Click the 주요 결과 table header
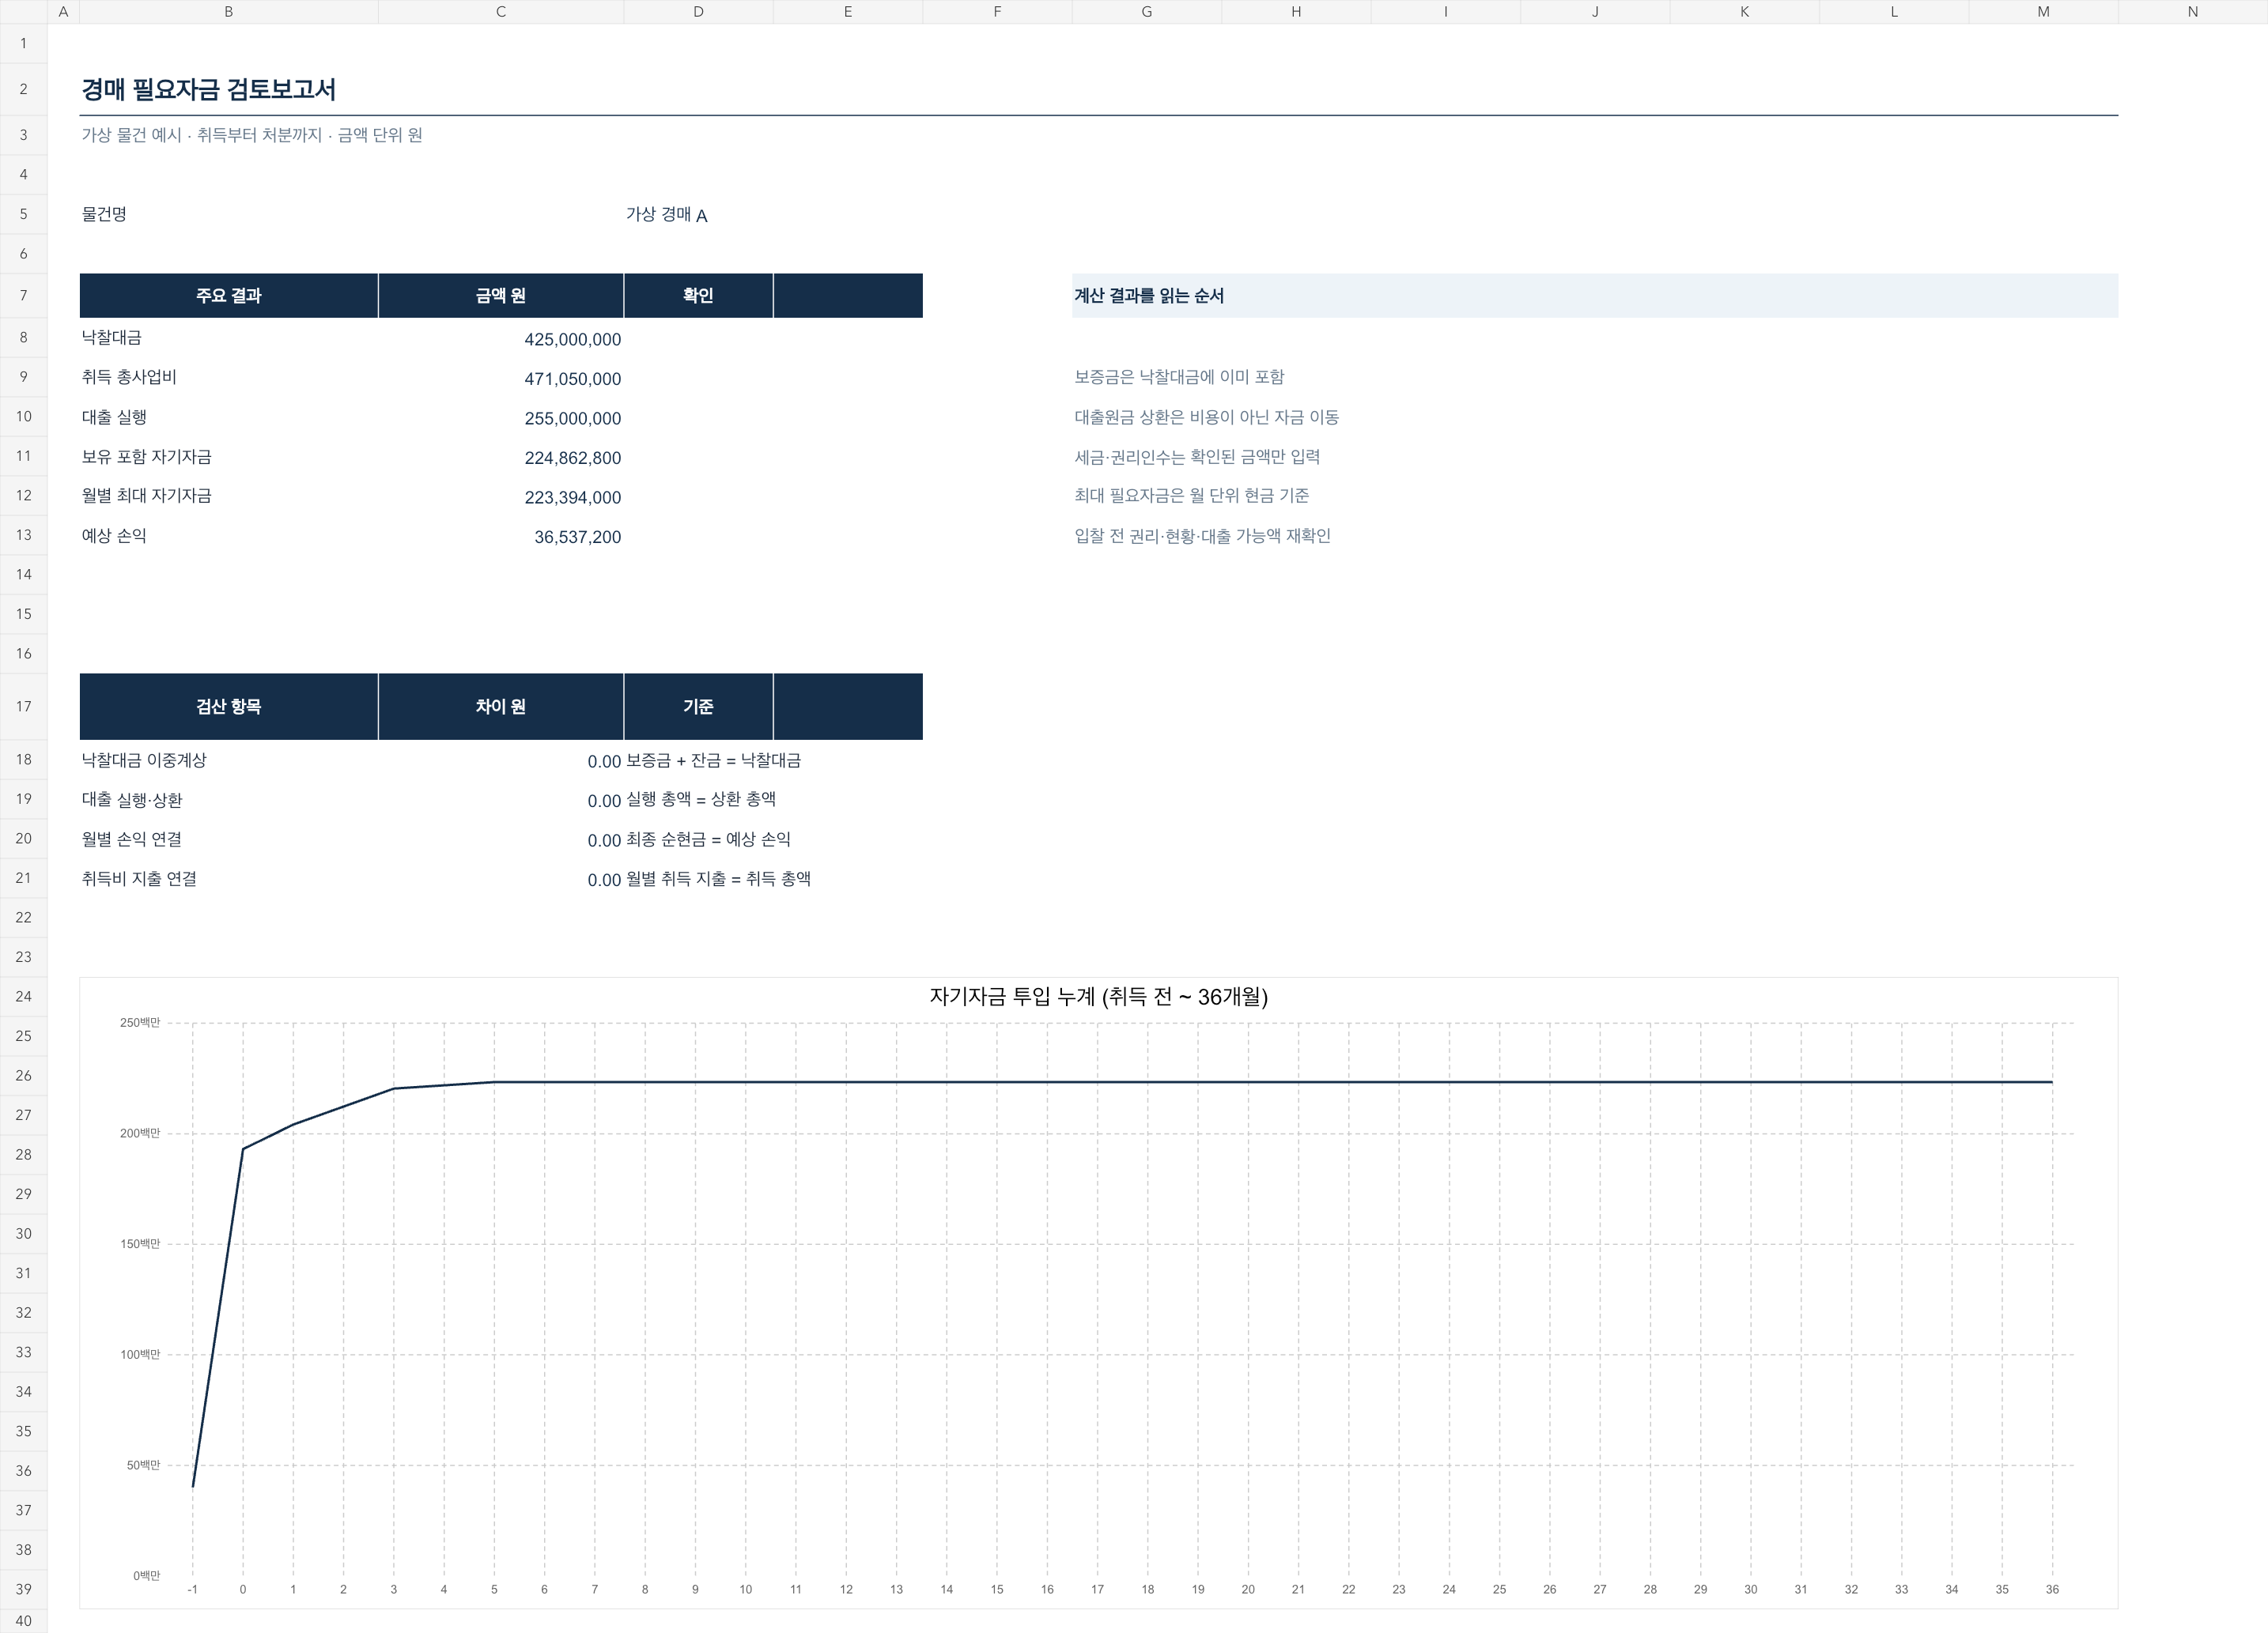This screenshot has height=1633, width=2268. [229, 296]
